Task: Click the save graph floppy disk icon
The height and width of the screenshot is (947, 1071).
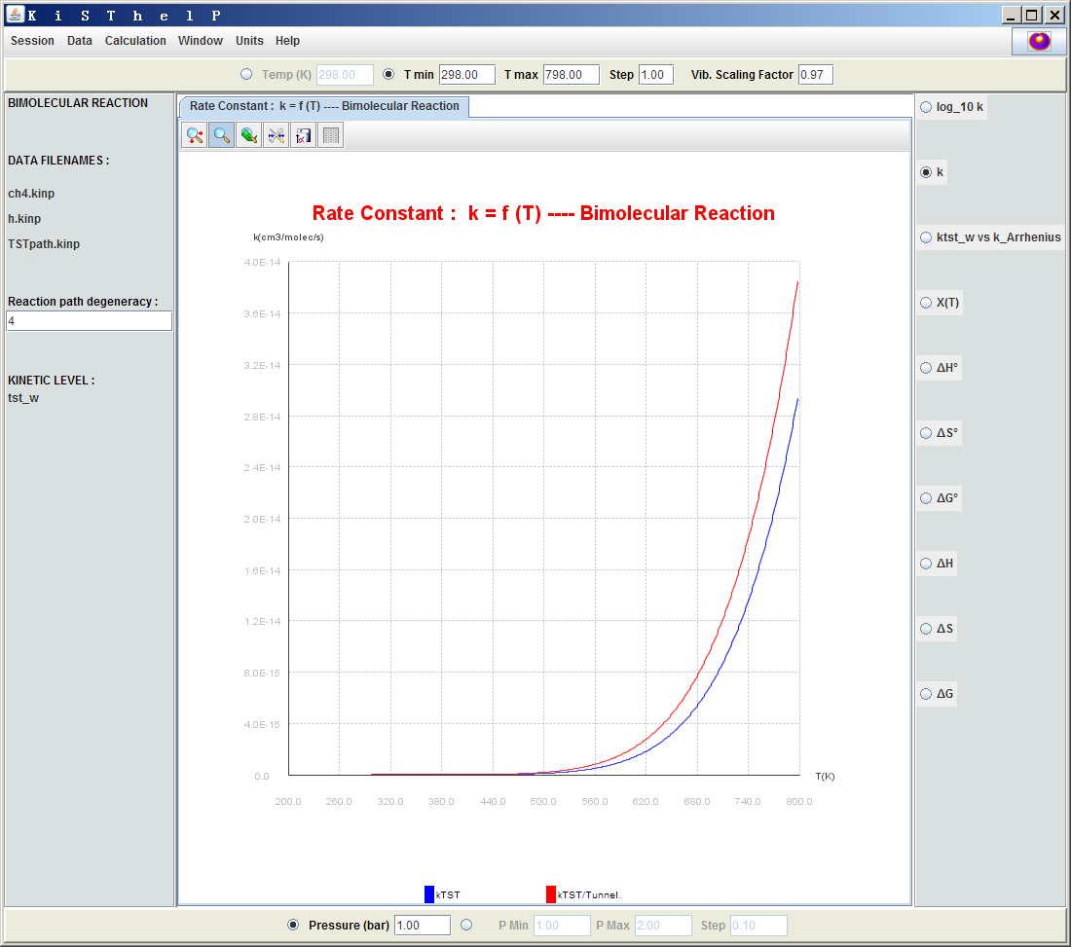Action: tap(303, 135)
